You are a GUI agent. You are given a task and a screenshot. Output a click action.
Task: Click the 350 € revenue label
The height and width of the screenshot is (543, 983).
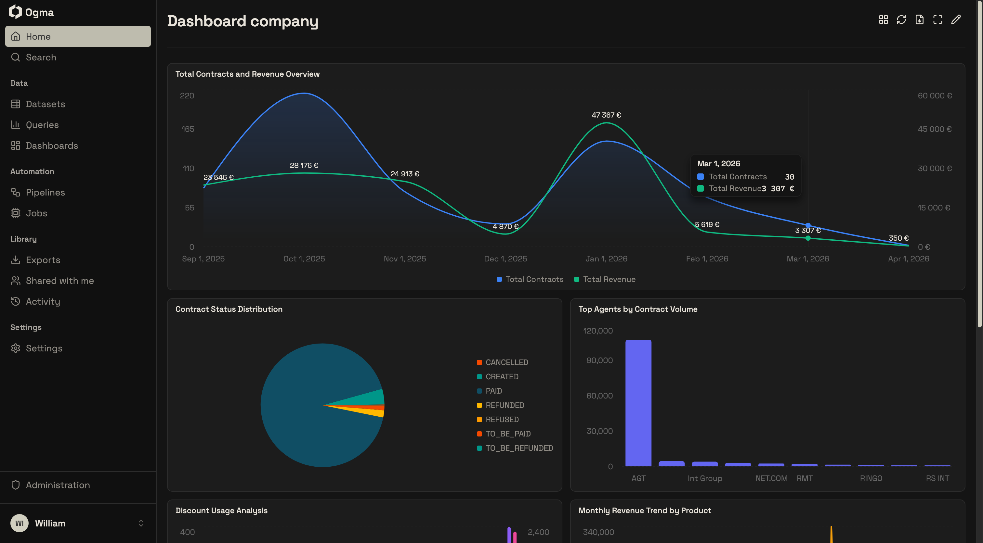899,238
